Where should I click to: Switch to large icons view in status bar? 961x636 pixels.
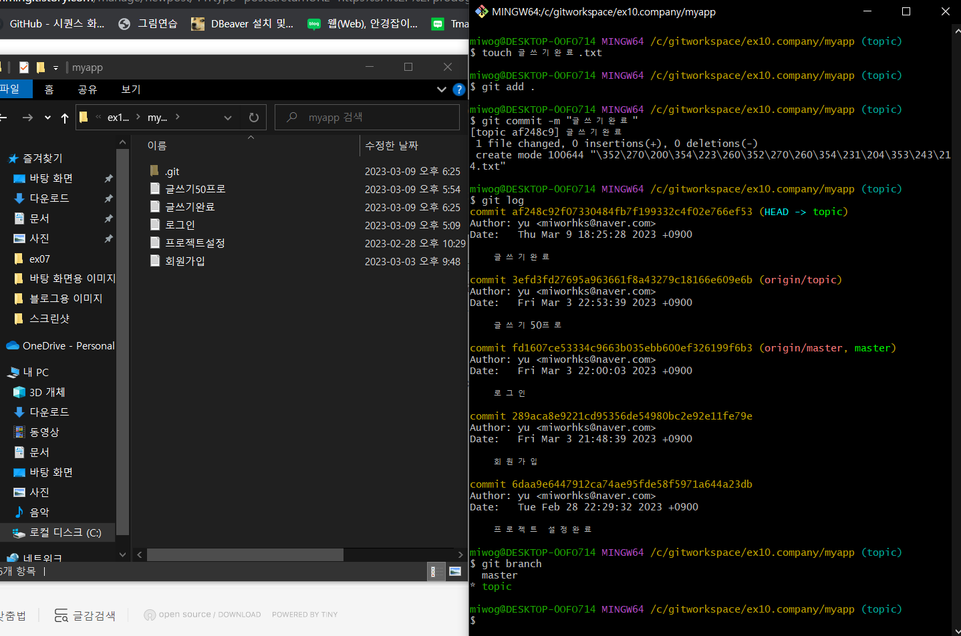[455, 572]
